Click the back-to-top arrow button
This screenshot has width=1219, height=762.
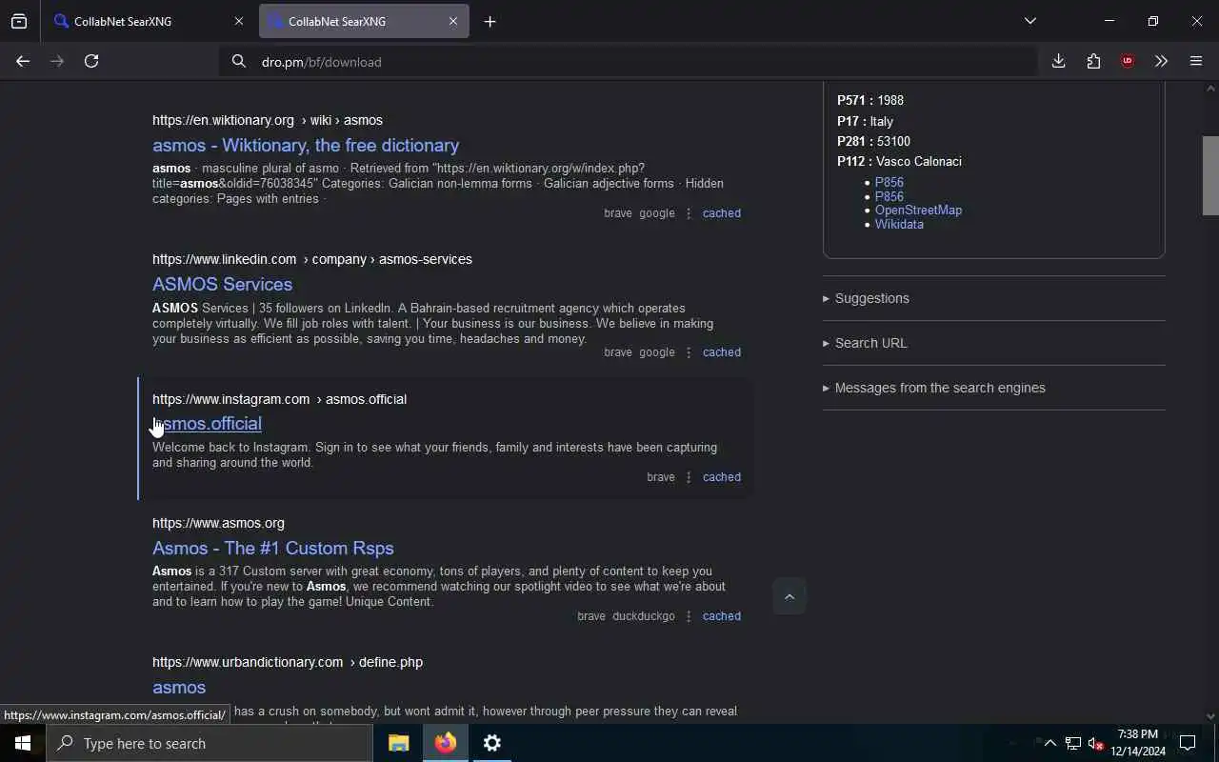789,596
